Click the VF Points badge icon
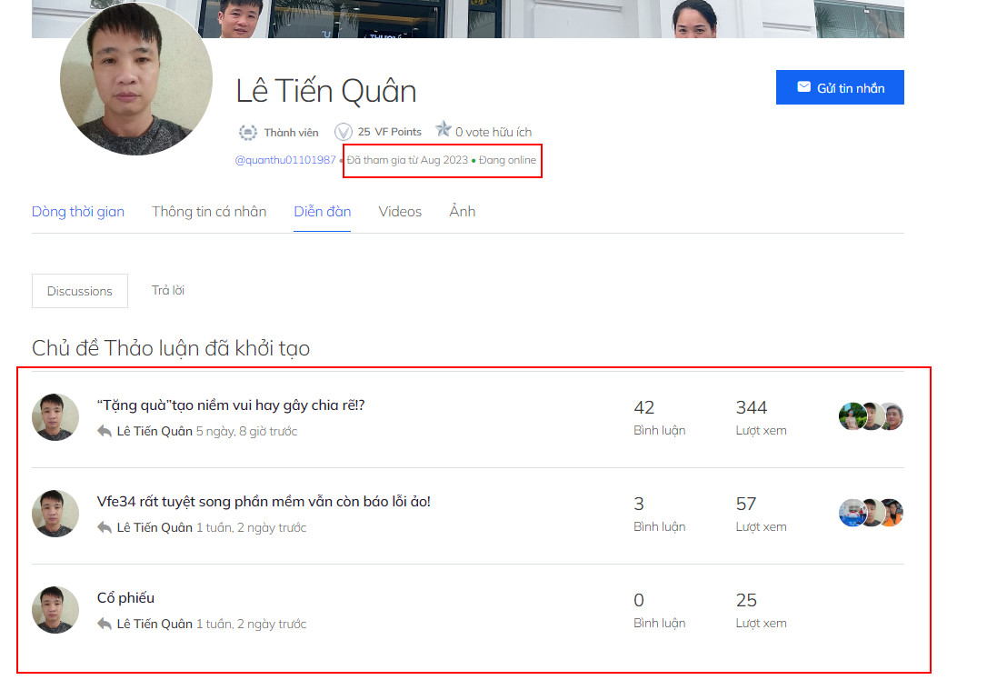Image resolution: width=997 pixels, height=690 pixels. (344, 132)
